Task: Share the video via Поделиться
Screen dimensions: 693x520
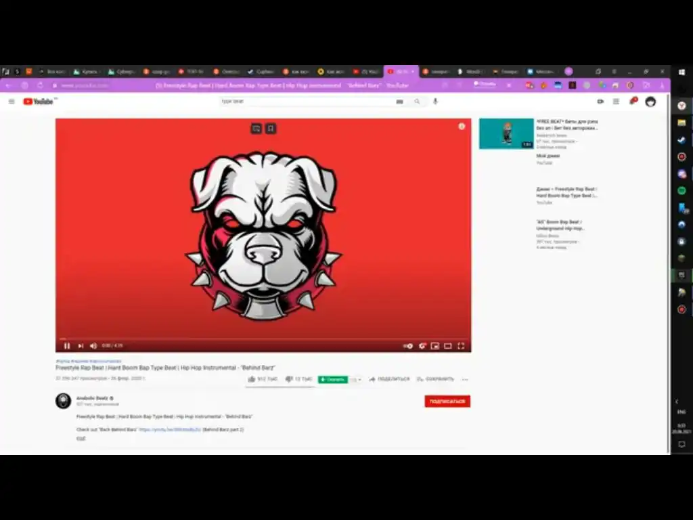Action: (x=389, y=379)
